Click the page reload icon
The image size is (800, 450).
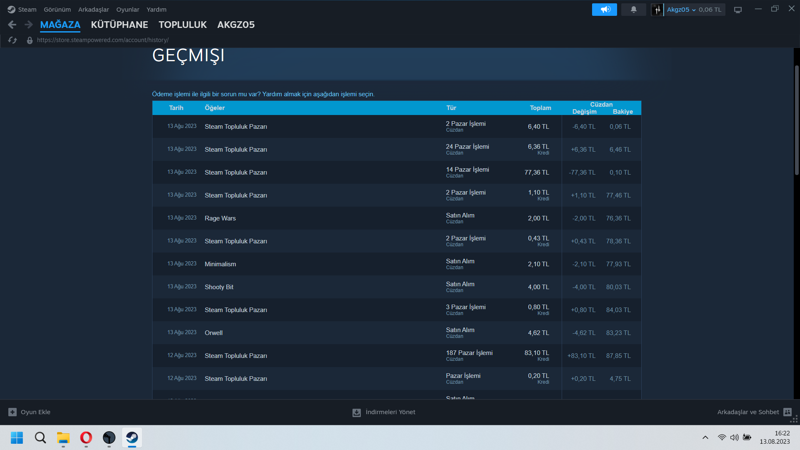pos(12,40)
